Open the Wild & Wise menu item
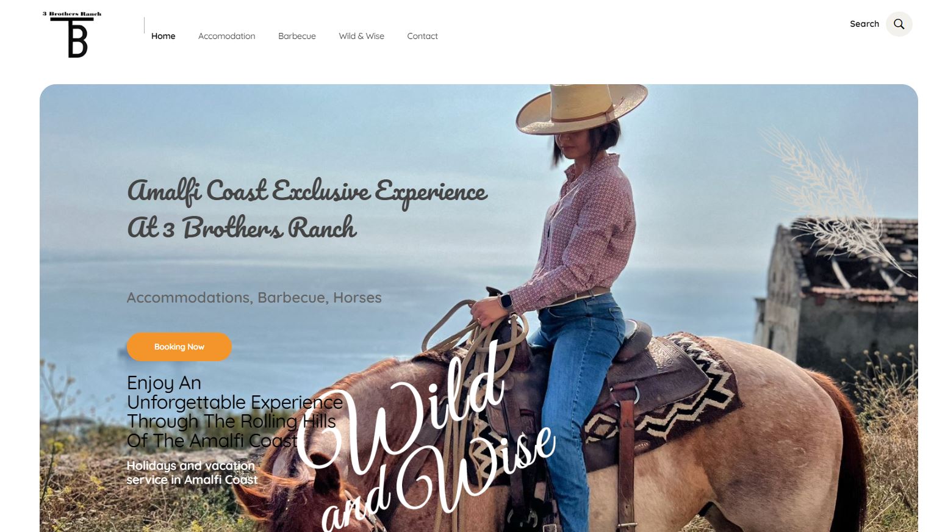This screenshot has width=934, height=532. pyautogui.click(x=361, y=36)
